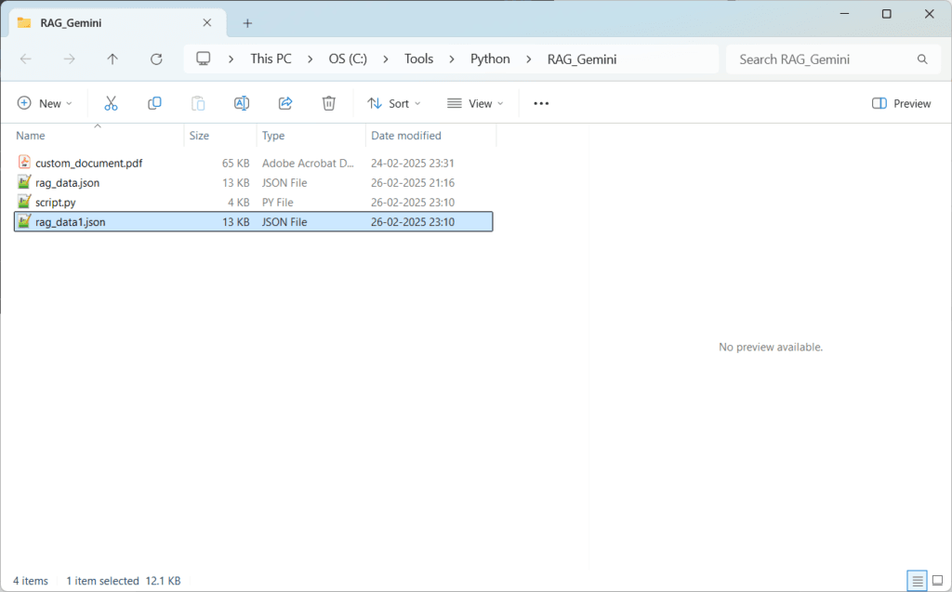Image resolution: width=952 pixels, height=592 pixels.
Task: Click the 26-02-2025 21:16 date cell
Action: click(412, 182)
